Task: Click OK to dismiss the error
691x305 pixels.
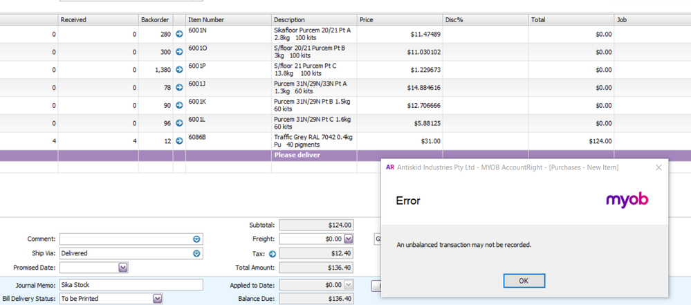Action: point(524,281)
